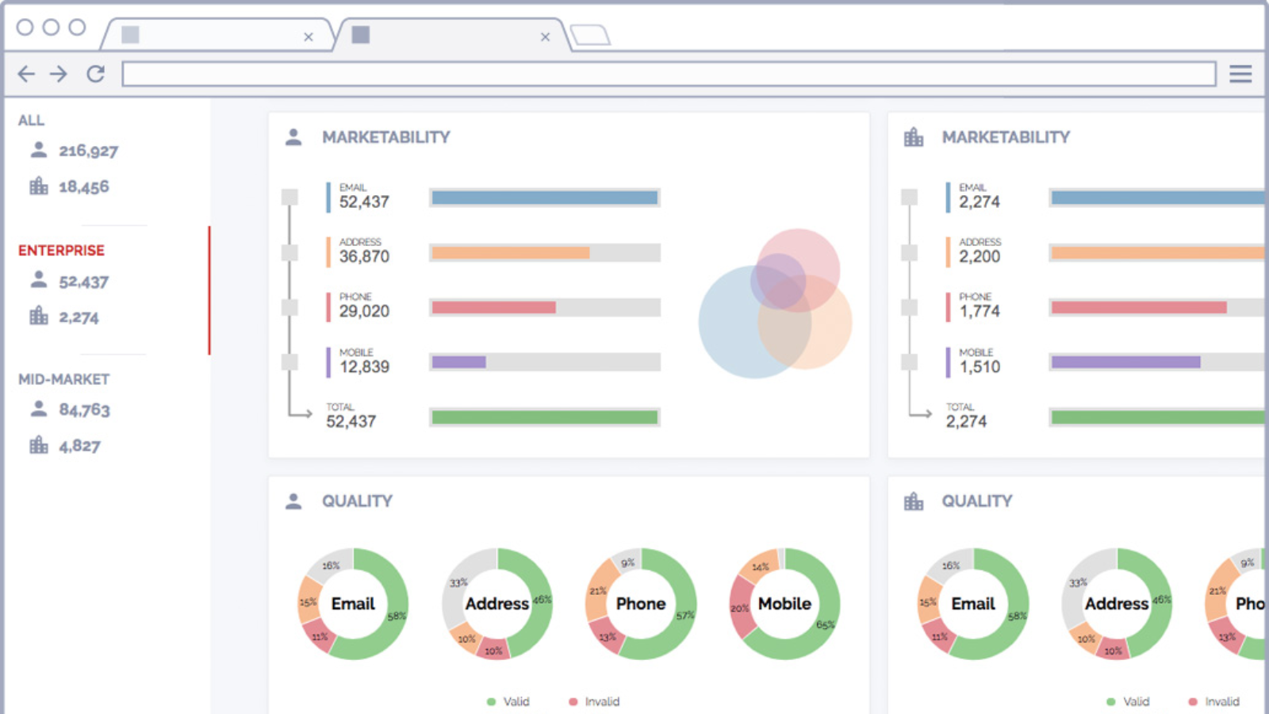Viewport: 1269px width, 714px height.
Task: Toggle the Email checkbox in contacts Marketability
Action: [290, 198]
